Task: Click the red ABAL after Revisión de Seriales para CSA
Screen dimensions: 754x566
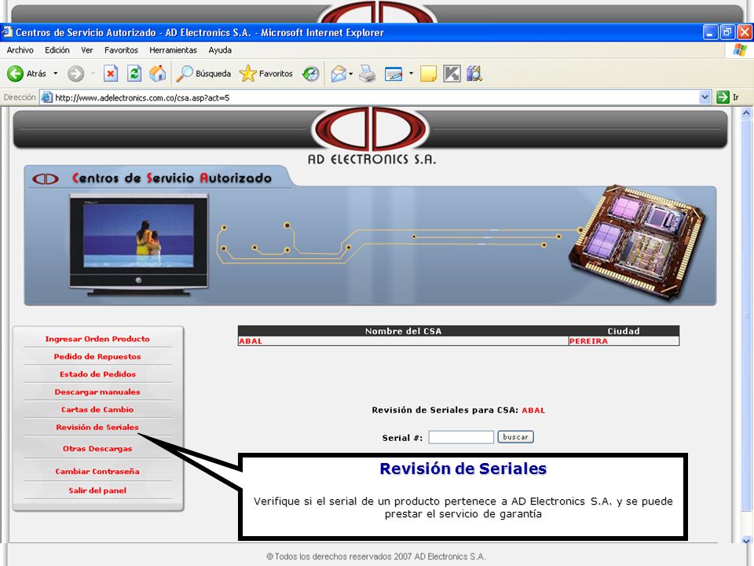Action: click(533, 410)
